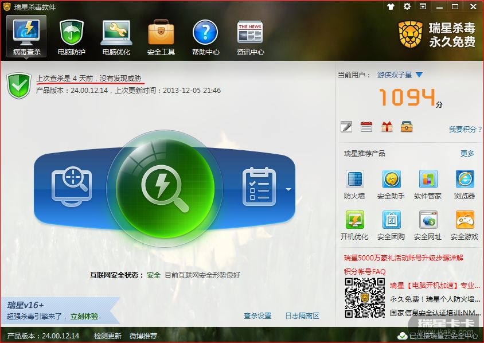Open 国家信息安全认证培训 news link
The image size is (484, 343).
pos(435,313)
